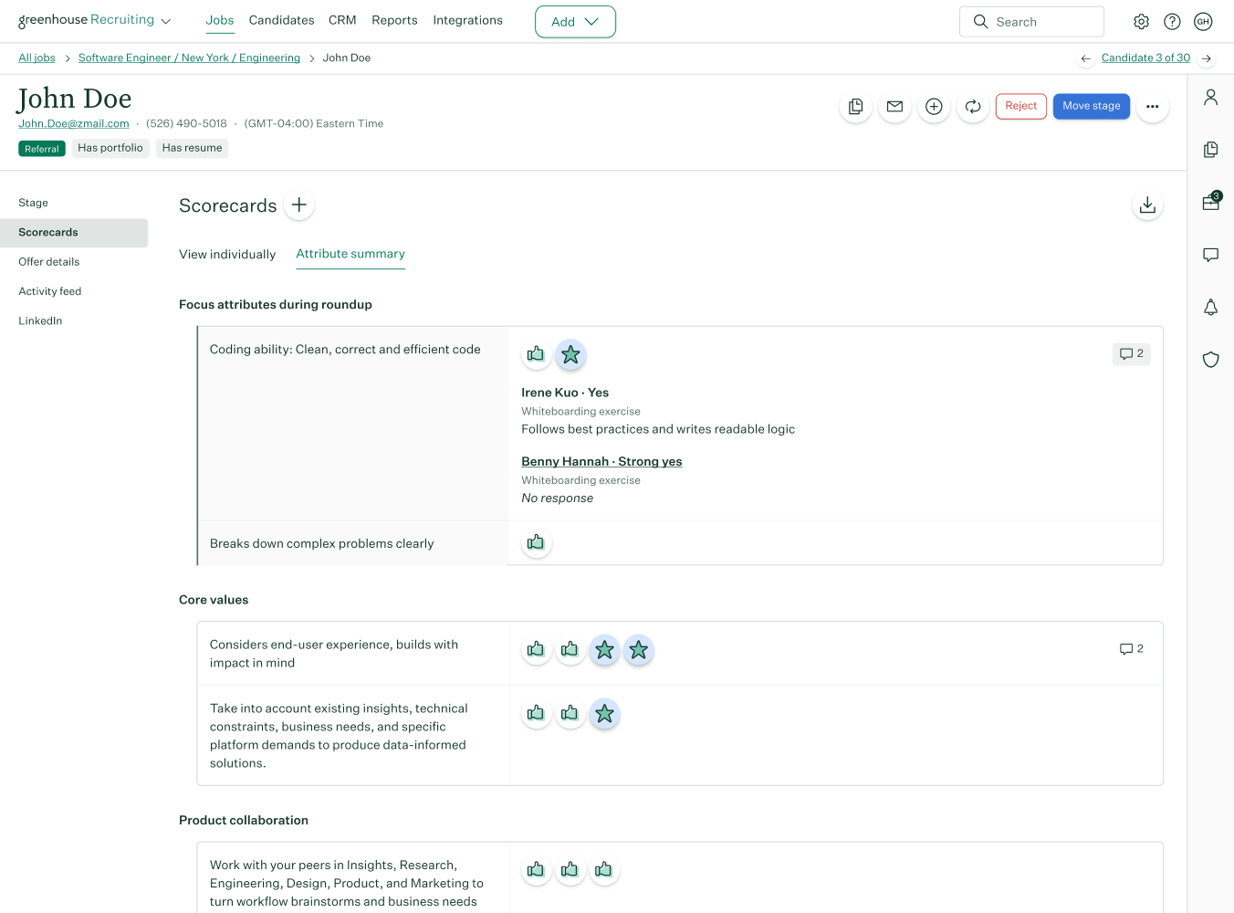Download scorecards using the download icon
The image size is (1234, 913).
pyautogui.click(x=1147, y=205)
